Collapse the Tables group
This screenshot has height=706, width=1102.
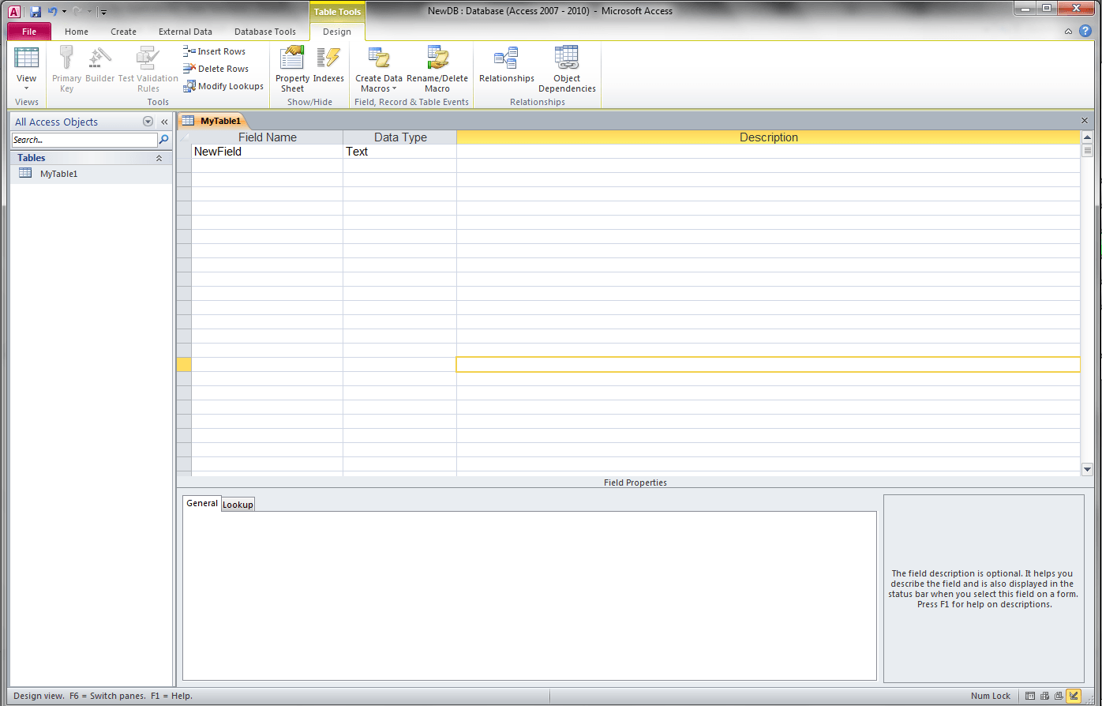coord(159,158)
